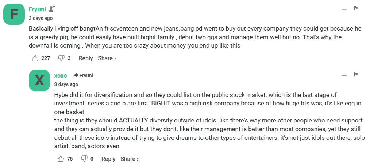This screenshot has width=370, height=166.
Task: Reply to Fryuni's comment
Action: coord(86,58)
